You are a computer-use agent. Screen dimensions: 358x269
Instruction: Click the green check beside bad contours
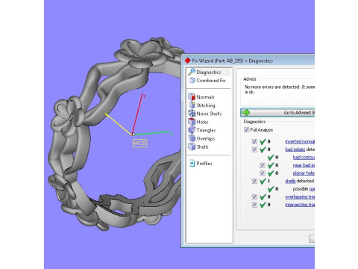pyautogui.click(x=271, y=157)
